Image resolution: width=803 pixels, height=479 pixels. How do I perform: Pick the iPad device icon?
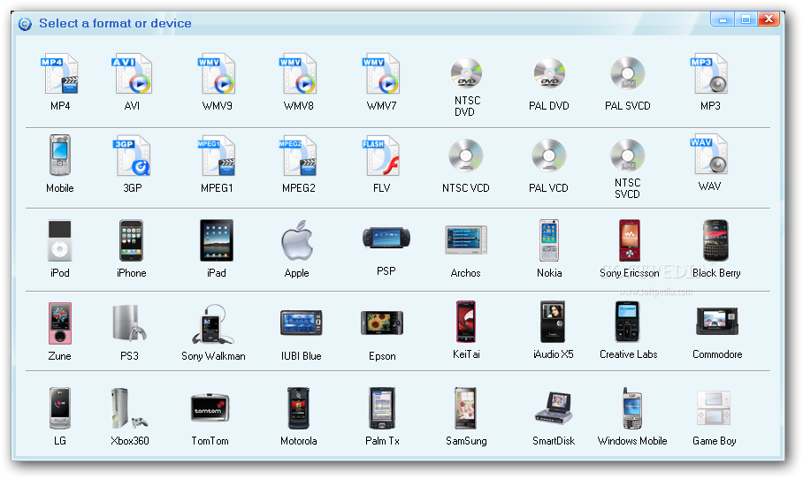[x=217, y=240]
